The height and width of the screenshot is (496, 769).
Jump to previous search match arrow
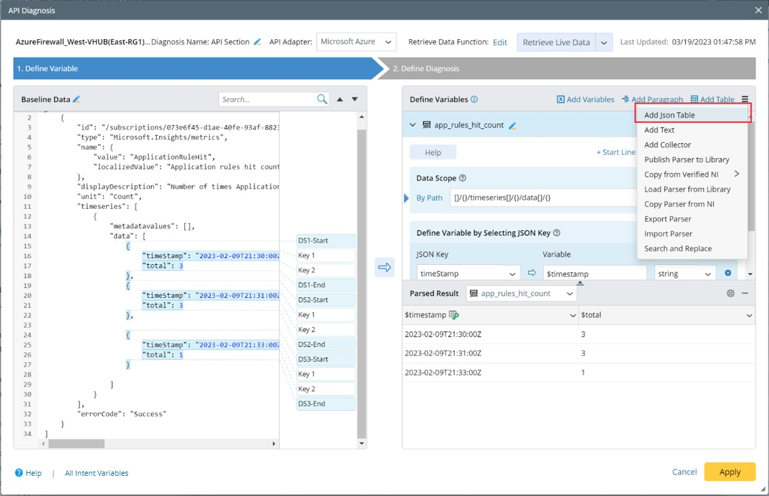coord(340,99)
